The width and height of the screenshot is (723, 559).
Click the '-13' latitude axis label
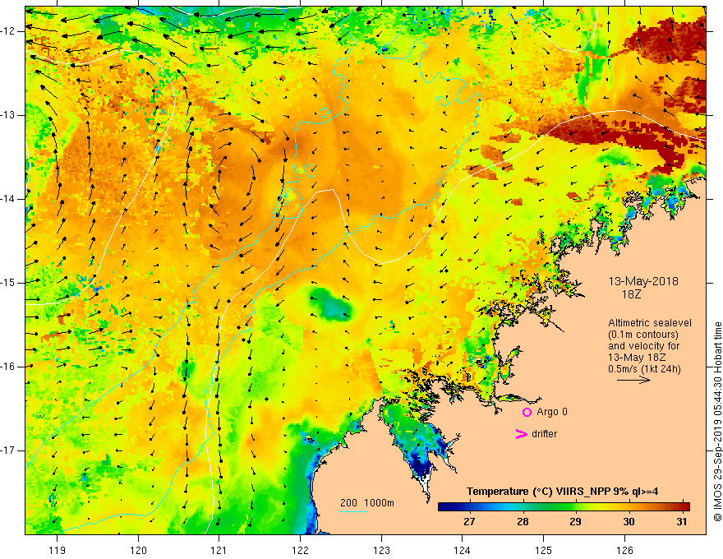10,115
